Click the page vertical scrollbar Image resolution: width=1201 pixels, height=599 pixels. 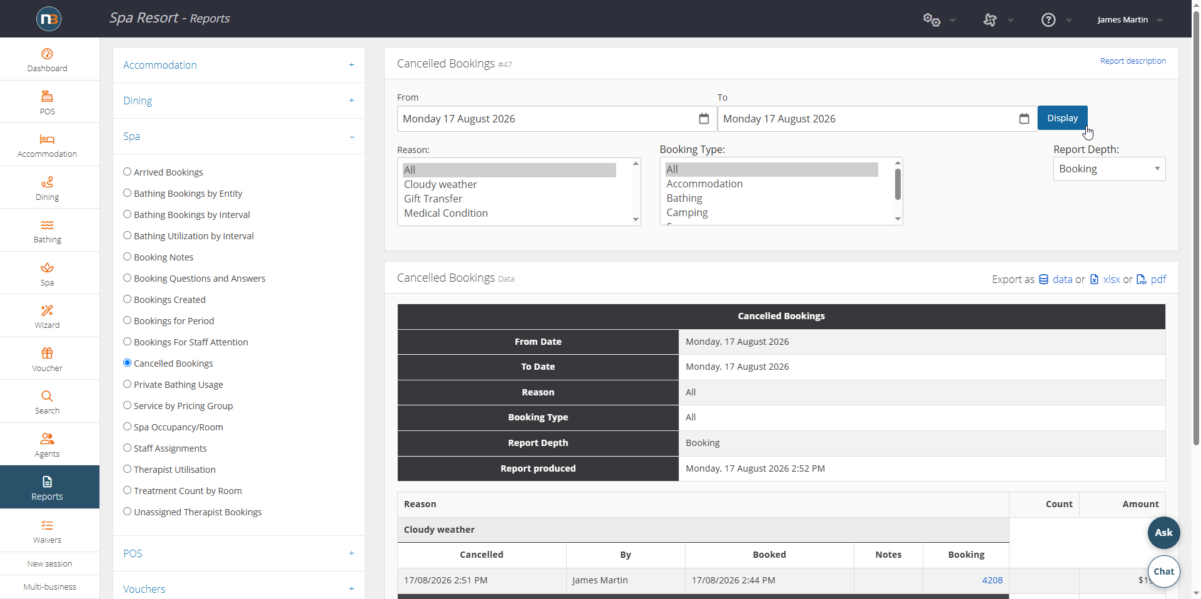1196,227
